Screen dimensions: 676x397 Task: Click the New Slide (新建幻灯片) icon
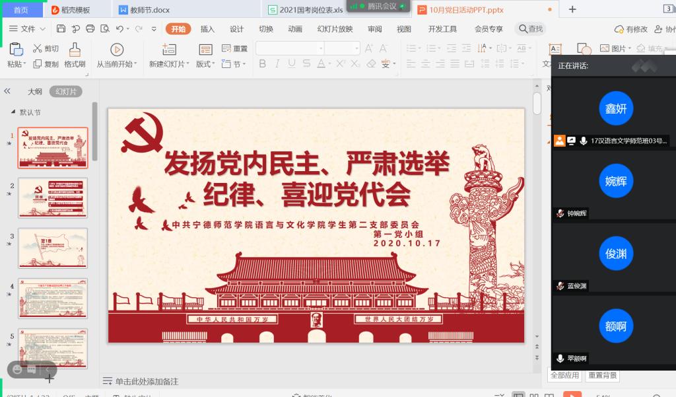pyautogui.click(x=169, y=50)
